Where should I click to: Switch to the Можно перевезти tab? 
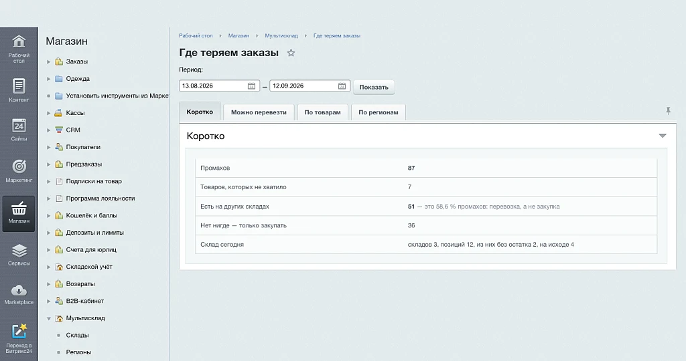pyautogui.click(x=259, y=112)
